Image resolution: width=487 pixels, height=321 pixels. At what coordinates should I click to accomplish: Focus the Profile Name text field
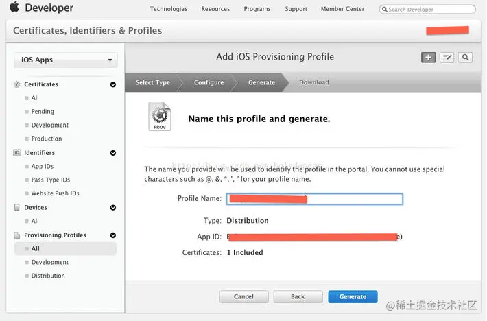point(315,199)
